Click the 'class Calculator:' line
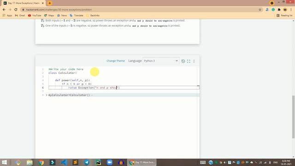This screenshot has height=166, width=295. pyautogui.click(x=63, y=73)
